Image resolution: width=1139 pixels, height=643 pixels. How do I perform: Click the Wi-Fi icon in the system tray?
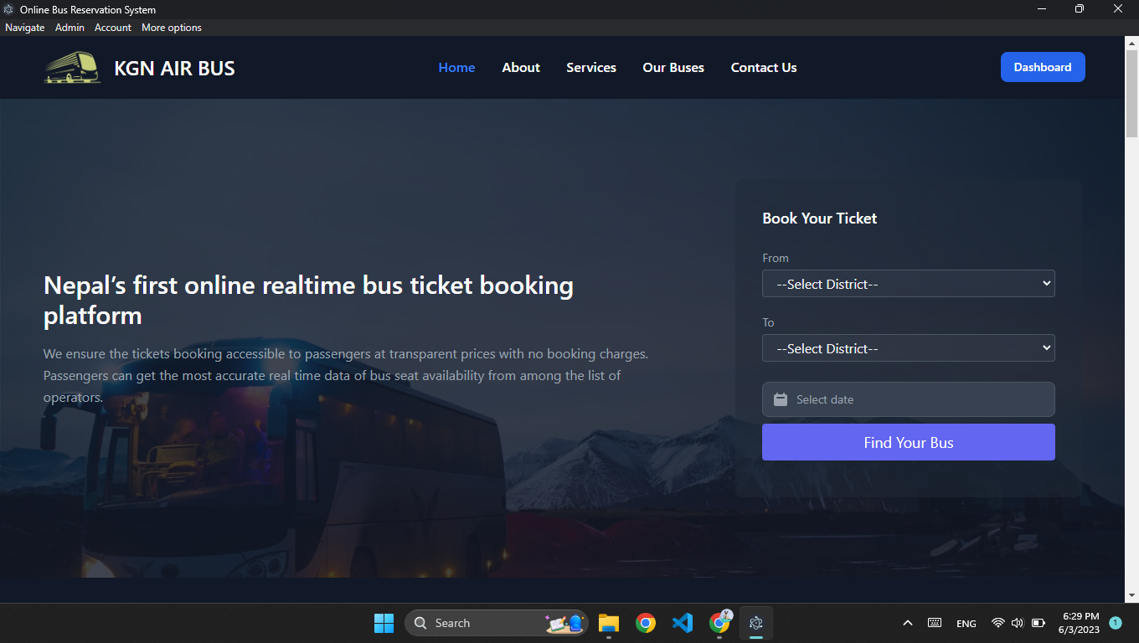click(x=997, y=623)
